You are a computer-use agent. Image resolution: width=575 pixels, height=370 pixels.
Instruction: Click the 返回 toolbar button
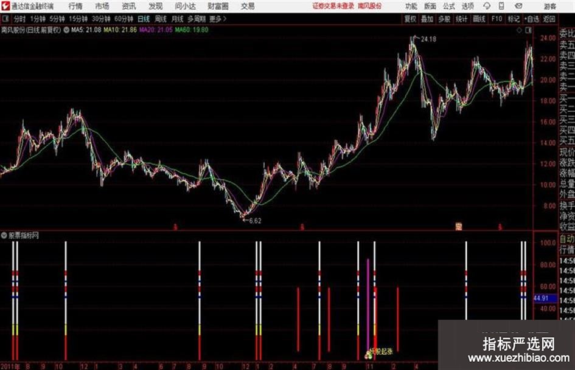549,19
